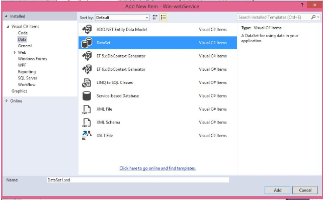Click the Service-based Database cylinder icon
Screen dimensions: 324x200
coord(87,96)
